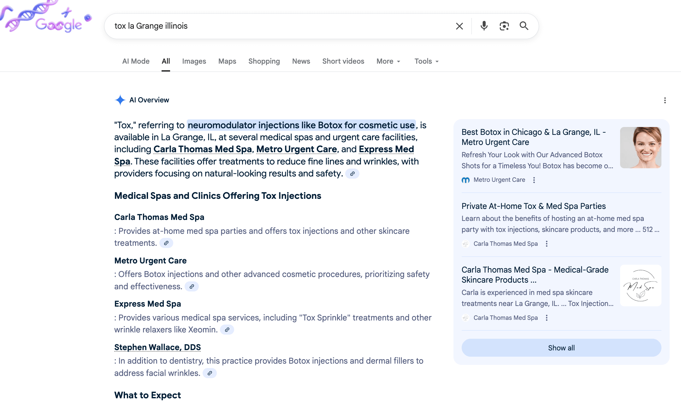The height and width of the screenshot is (409, 681).
Task: Click the Show all sources button
Action: [561, 348]
